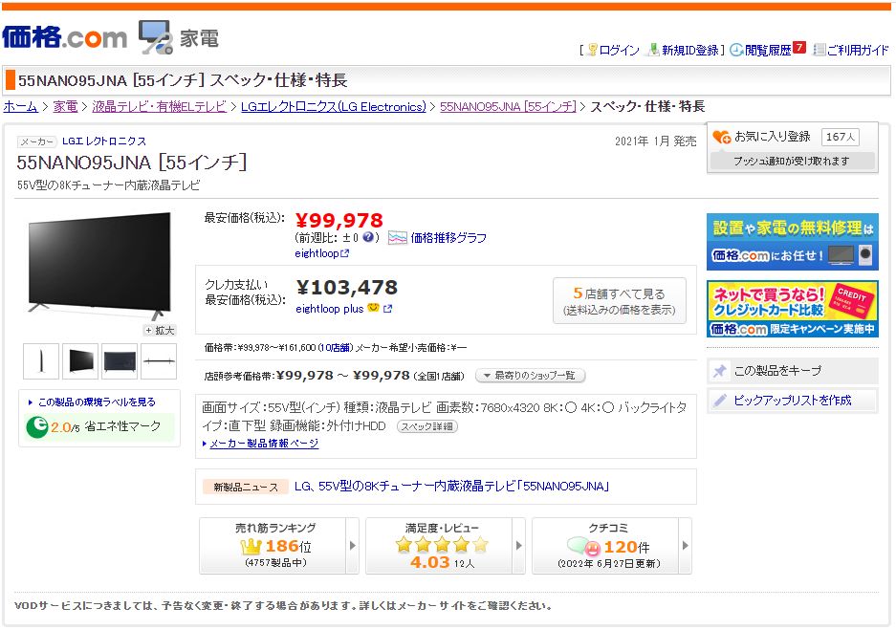Open the 4.03 review score

(429, 562)
